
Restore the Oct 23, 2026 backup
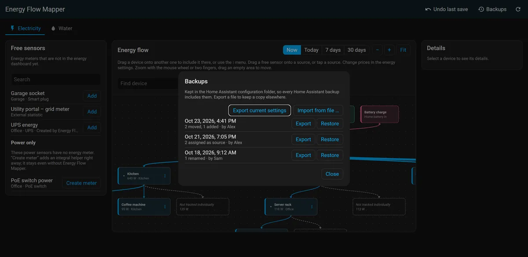(330, 123)
